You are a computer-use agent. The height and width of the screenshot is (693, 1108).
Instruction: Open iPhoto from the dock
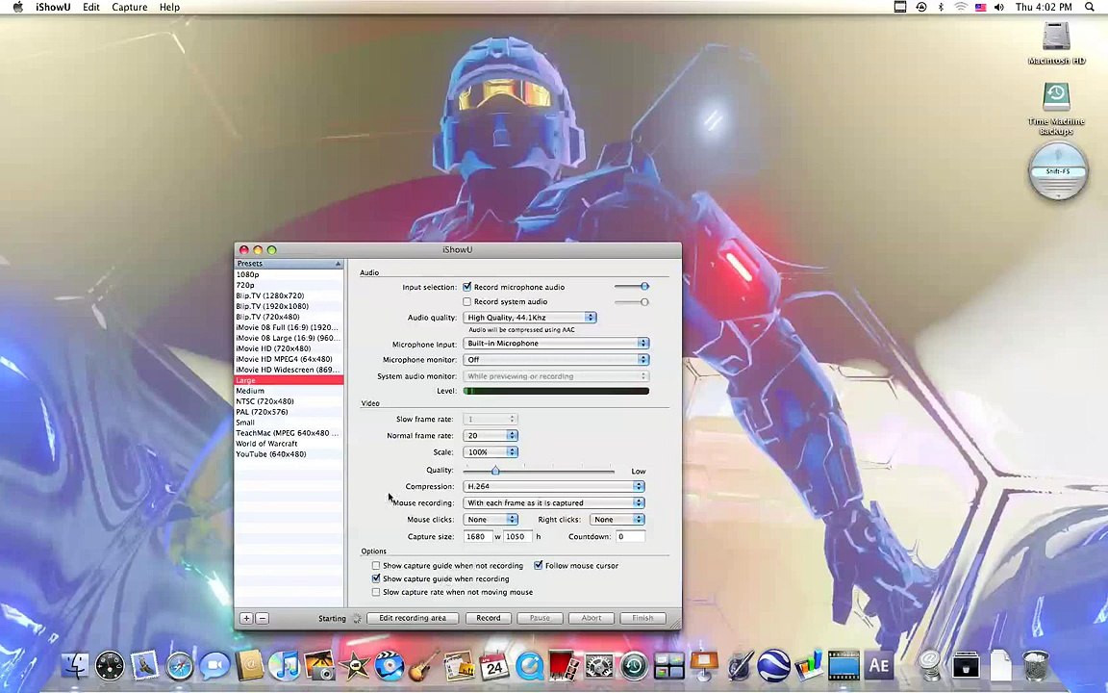pyautogui.click(x=318, y=665)
